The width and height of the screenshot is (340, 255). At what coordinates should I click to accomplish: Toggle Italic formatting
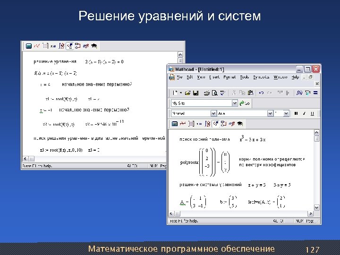pos(304,113)
